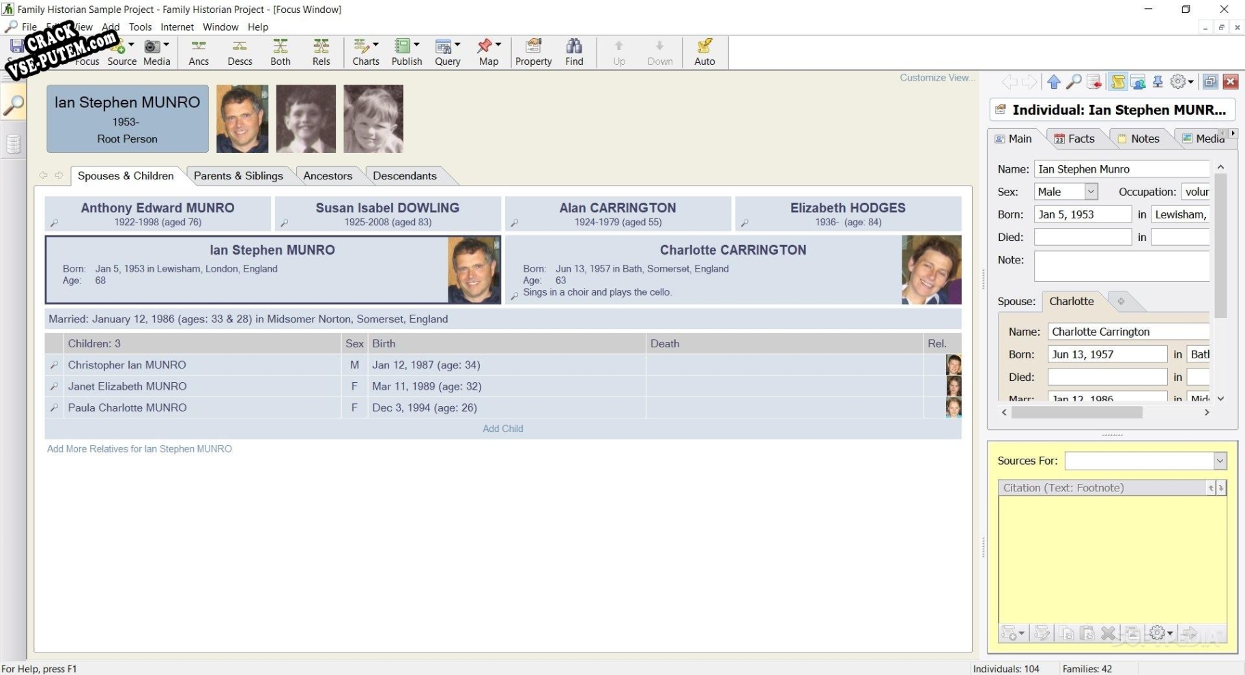Expand the Sources For dropdown
The height and width of the screenshot is (675, 1245).
click(1220, 461)
